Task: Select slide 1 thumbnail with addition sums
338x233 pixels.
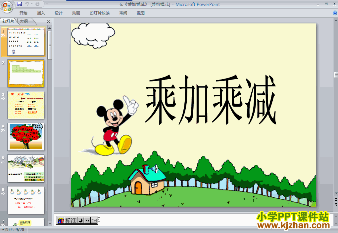Action: coord(26,42)
